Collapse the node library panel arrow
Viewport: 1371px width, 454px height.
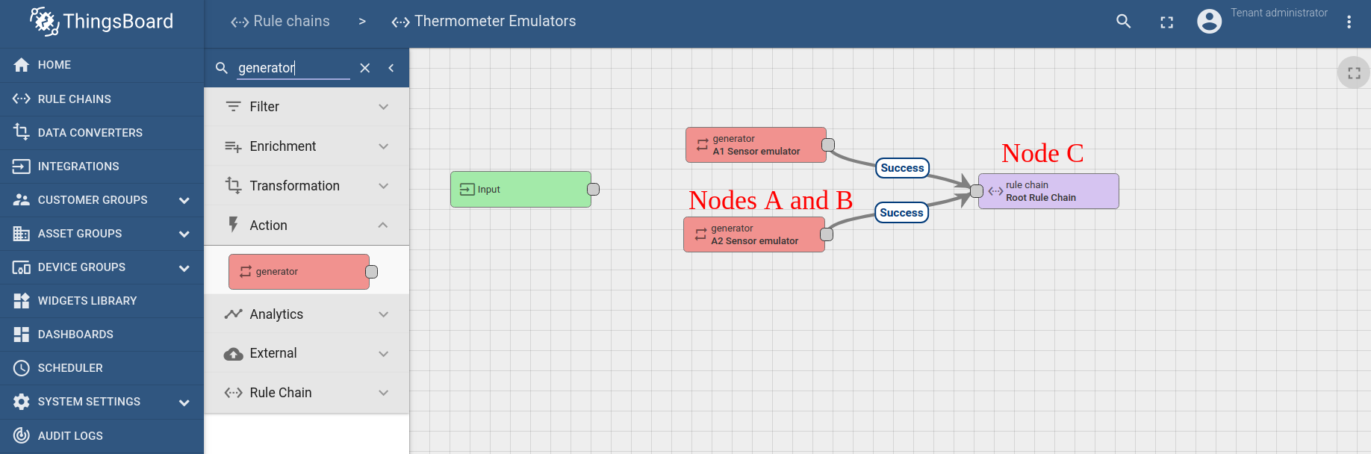click(391, 68)
